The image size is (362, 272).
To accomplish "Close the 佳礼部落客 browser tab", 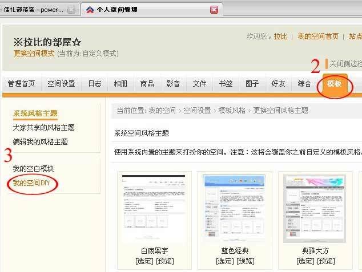I will pos(71,10).
